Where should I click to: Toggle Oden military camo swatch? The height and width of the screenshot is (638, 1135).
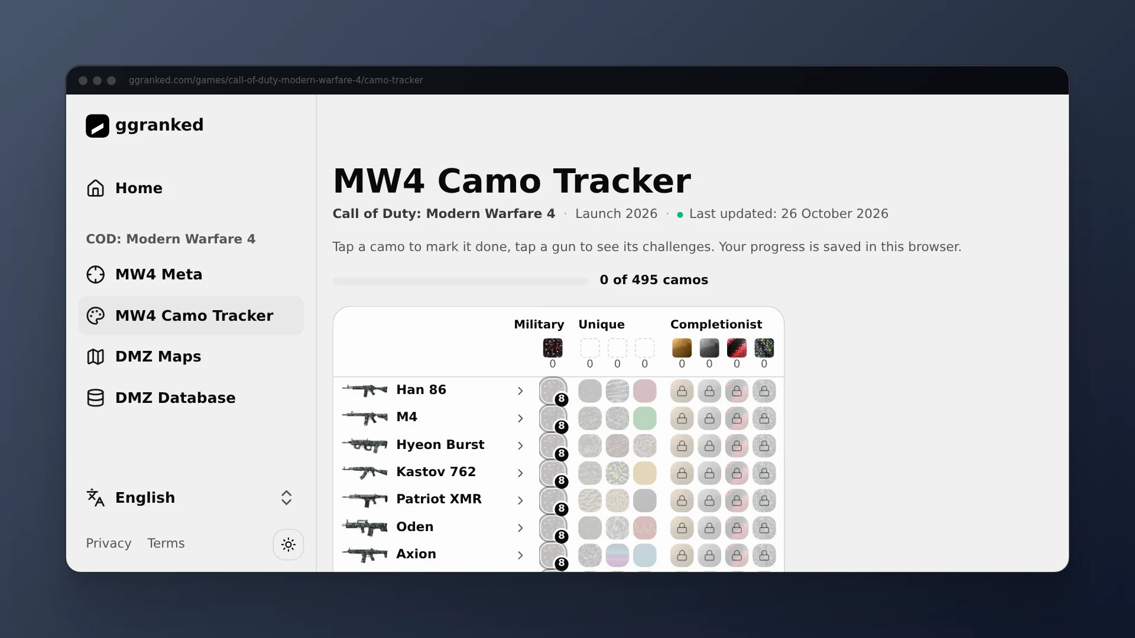pos(553,528)
